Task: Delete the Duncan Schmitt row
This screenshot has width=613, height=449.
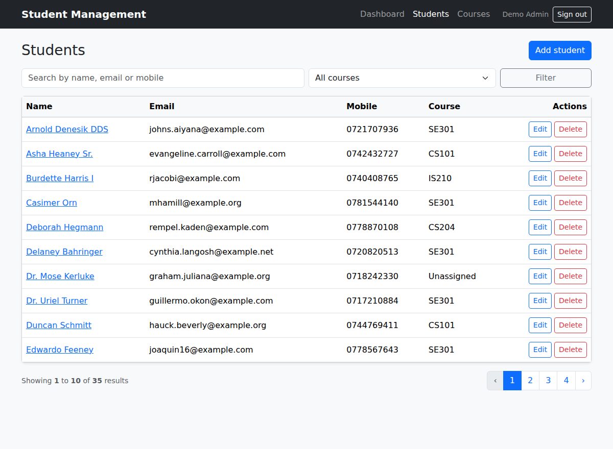Action: [571, 326]
